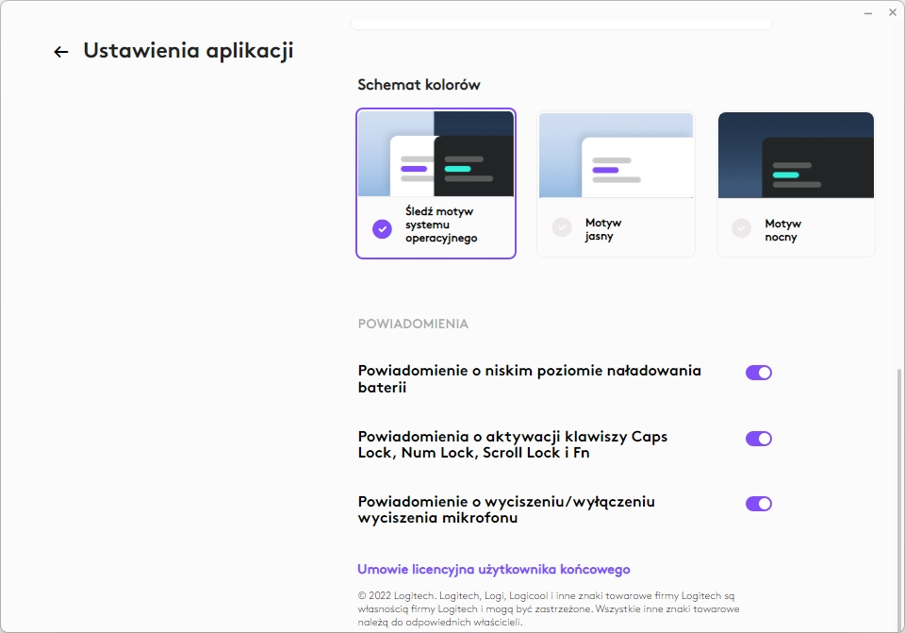
Task: Click the Motyw nocny label text
Action: point(782,230)
